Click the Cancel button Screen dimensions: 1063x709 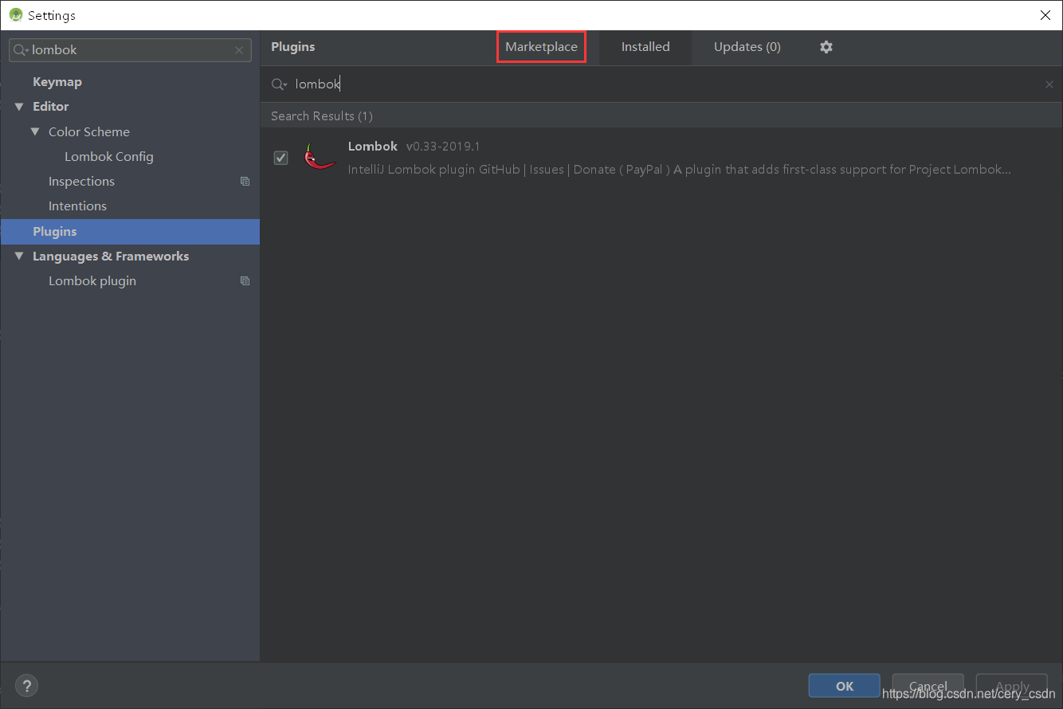[x=928, y=686]
